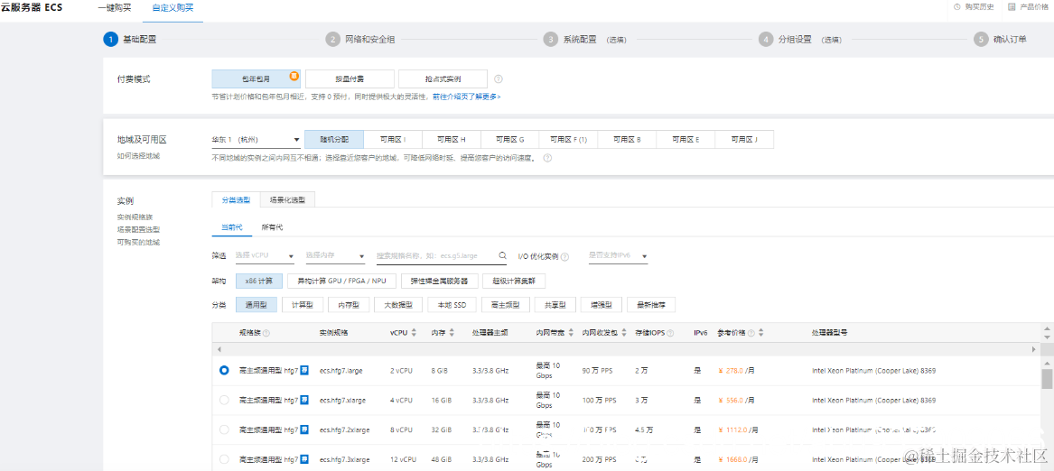
Task: Open 实例规格族 sidebar link
Action: coord(135,217)
